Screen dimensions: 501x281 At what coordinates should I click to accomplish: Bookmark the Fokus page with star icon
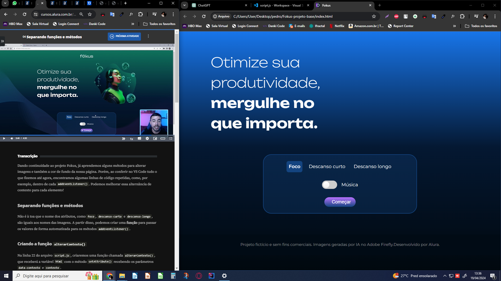pyautogui.click(x=374, y=16)
